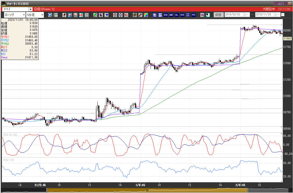This screenshot has height=193, width=293.
Task: Open the wrench tools icon
Action: coord(140,15)
